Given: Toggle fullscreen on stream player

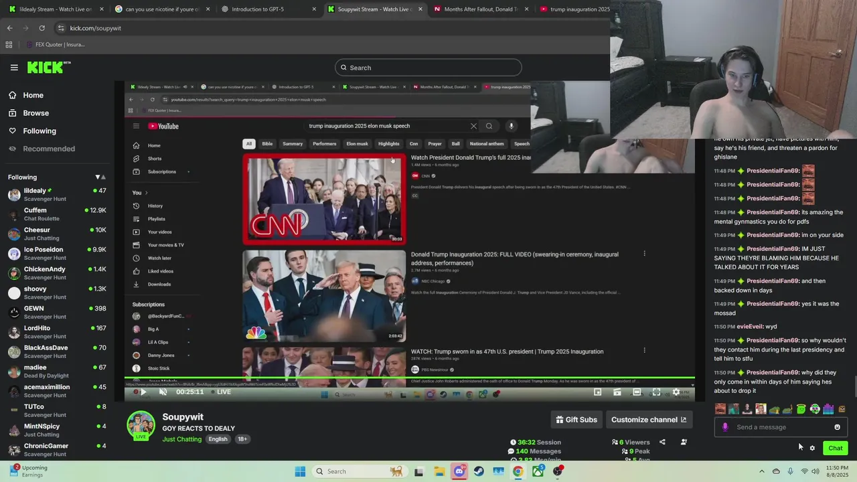Looking at the screenshot, I should point(656,392).
